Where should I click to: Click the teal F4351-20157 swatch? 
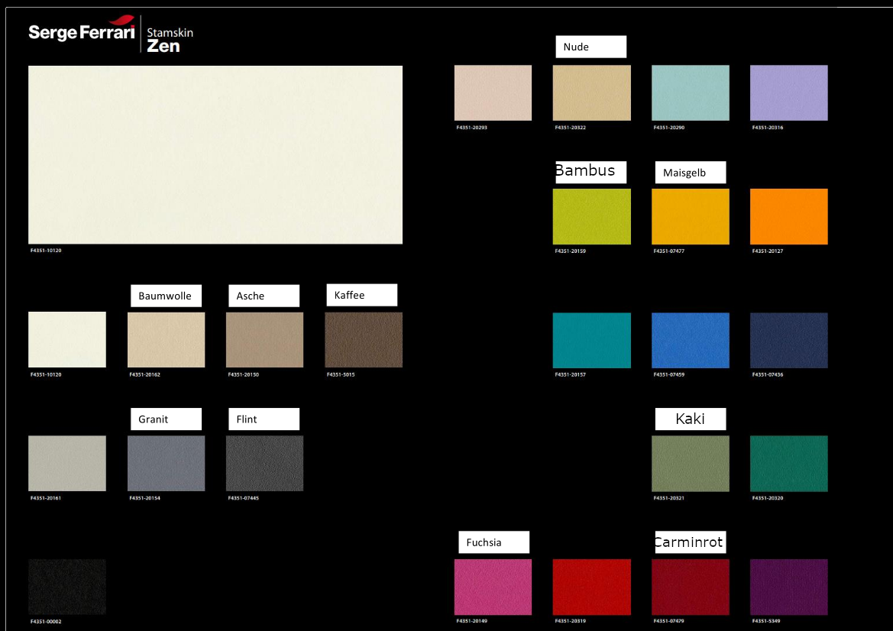tap(592, 340)
